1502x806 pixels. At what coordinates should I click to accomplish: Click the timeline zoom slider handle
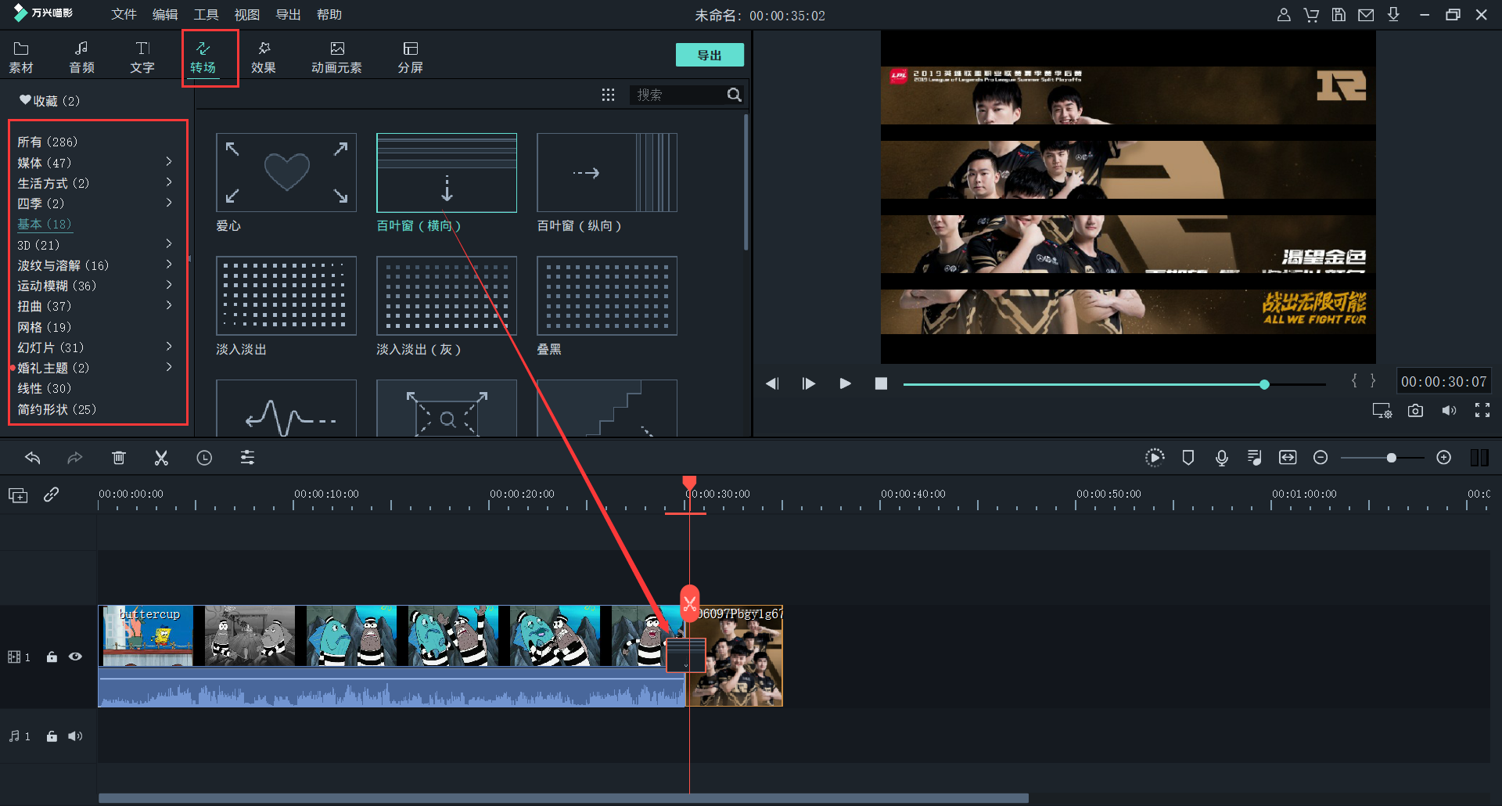coord(1391,458)
